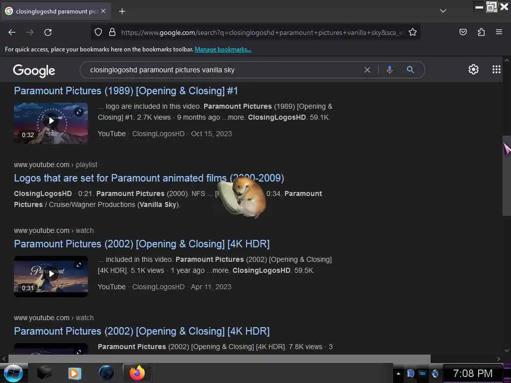511x383 pixels.
Task: Open first Paramount Pictures (2002) 4K HDR result
Action: [142, 244]
